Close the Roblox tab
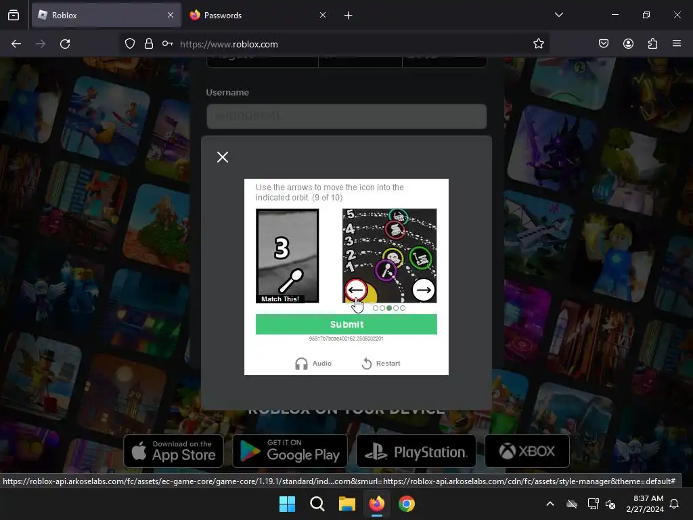693x520 pixels. pos(171,15)
